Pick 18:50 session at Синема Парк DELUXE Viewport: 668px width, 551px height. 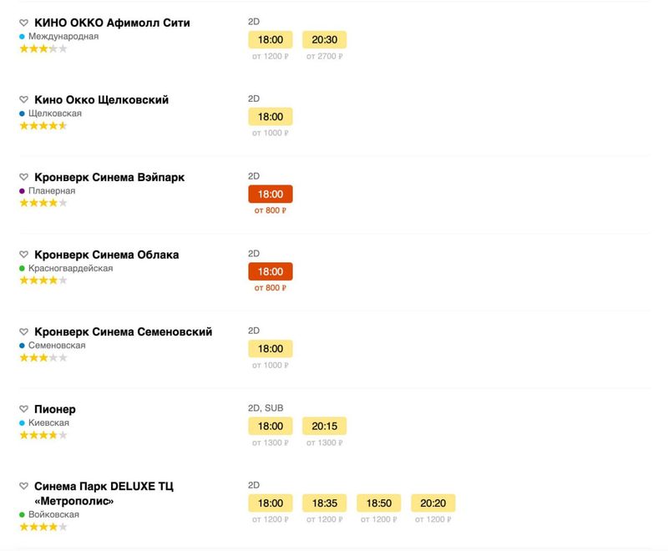tap(378, 503)
